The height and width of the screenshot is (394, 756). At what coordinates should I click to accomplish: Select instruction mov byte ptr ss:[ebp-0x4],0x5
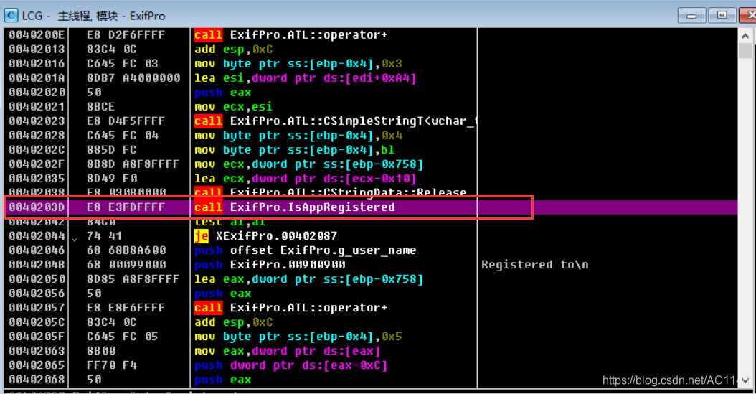298,337
